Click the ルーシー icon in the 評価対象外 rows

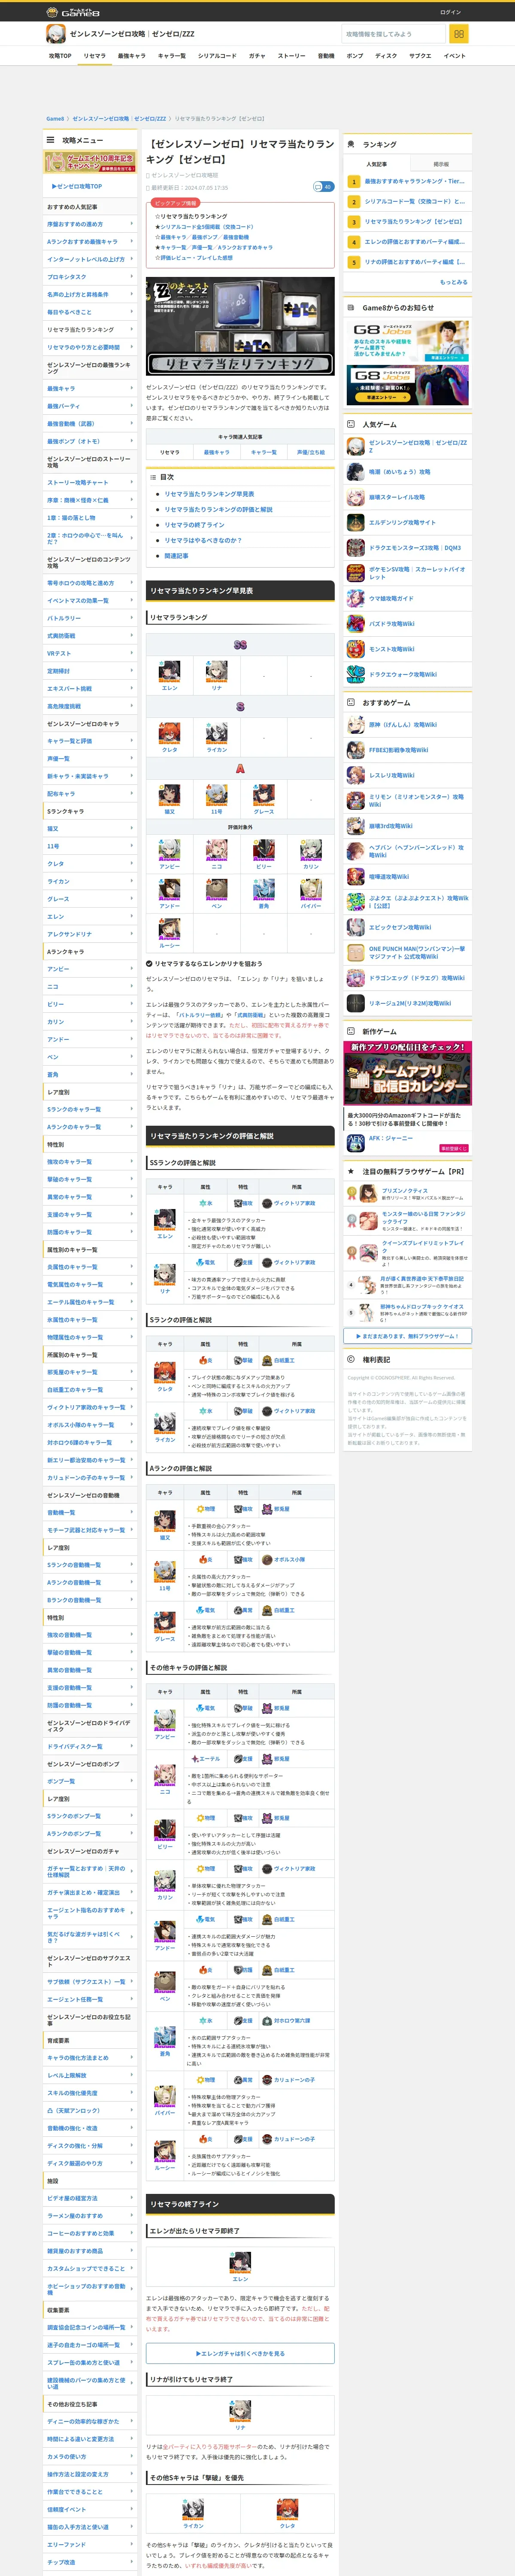[x=169, y=929]
